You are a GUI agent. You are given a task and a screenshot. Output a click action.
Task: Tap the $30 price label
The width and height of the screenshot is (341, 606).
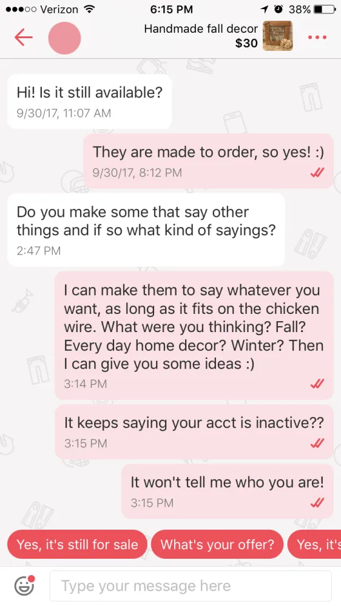(246, 43)
